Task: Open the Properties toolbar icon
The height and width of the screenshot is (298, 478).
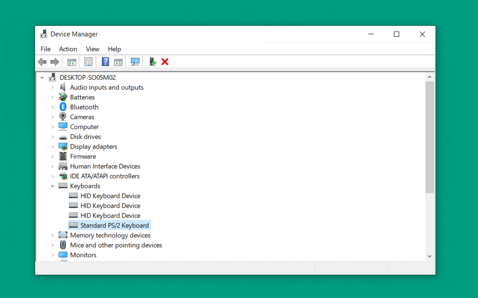Action: [89, 62]
